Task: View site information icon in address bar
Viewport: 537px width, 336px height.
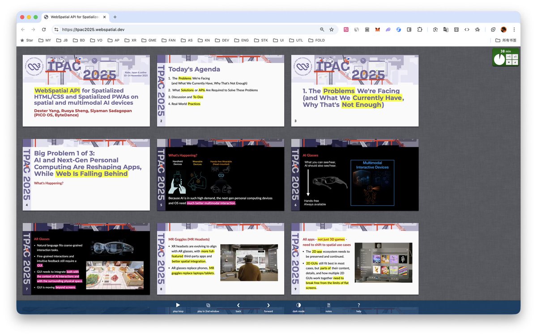Action: [56, 30]
